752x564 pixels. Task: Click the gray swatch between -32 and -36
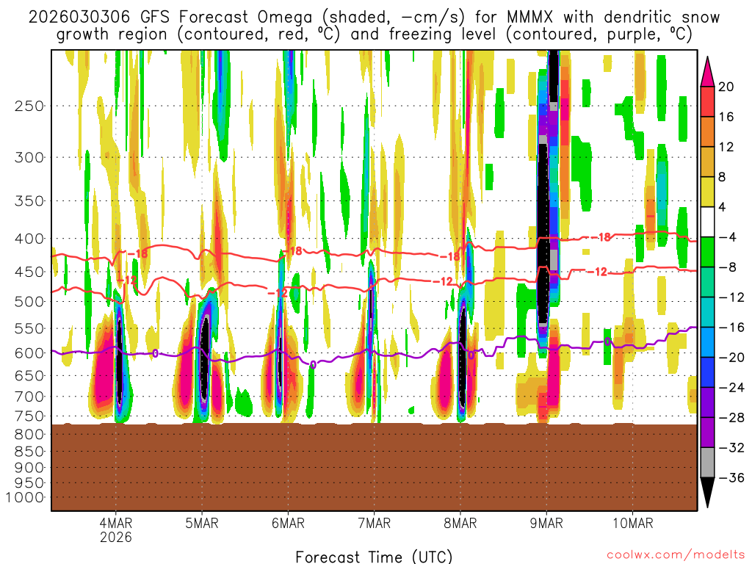709,463
